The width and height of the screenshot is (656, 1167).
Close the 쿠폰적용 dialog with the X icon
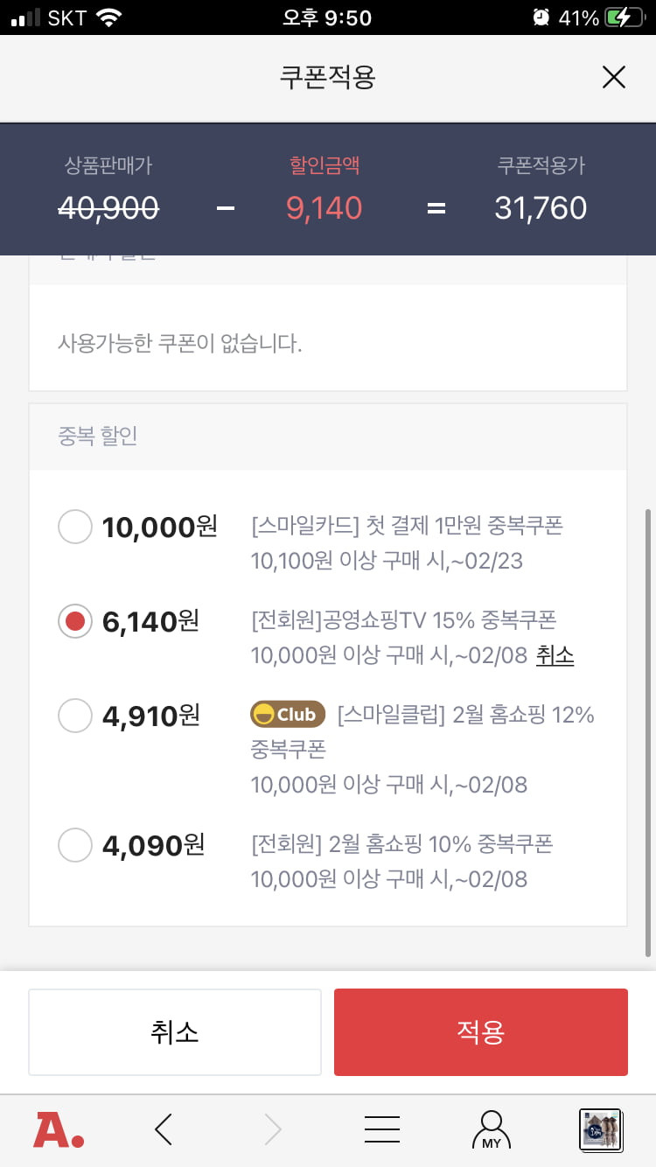coord(614,78)
